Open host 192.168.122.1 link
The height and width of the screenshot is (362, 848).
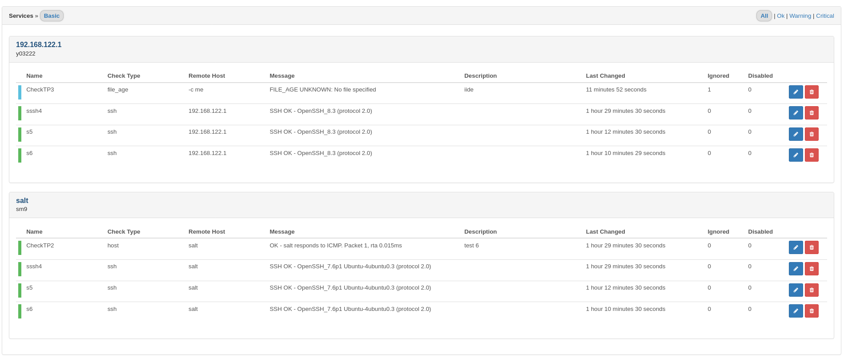tap(39, 45)
